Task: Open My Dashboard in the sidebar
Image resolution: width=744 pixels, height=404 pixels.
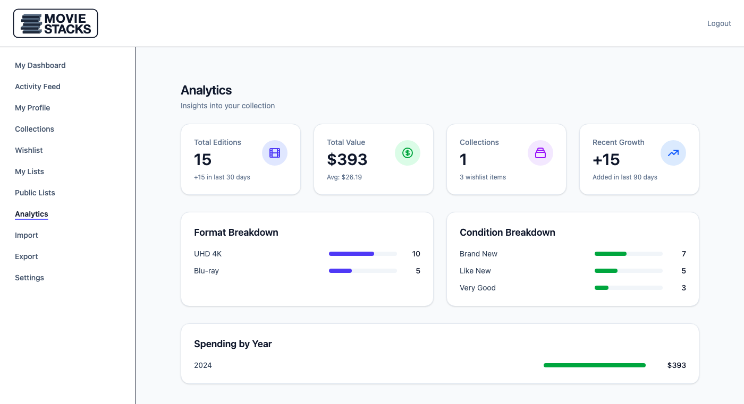Action: pos(40,65)
